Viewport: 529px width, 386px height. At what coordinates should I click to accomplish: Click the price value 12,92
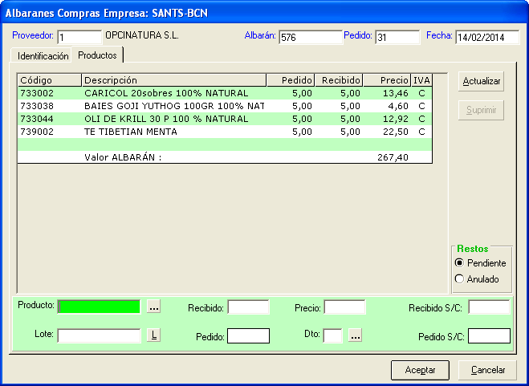396,119
